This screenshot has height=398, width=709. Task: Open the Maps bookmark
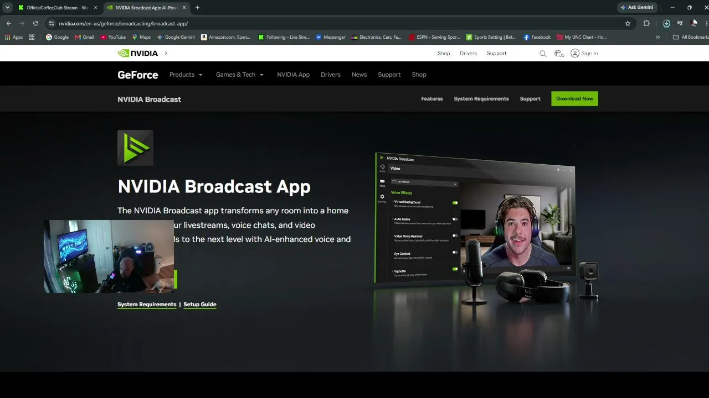[141, 37]
